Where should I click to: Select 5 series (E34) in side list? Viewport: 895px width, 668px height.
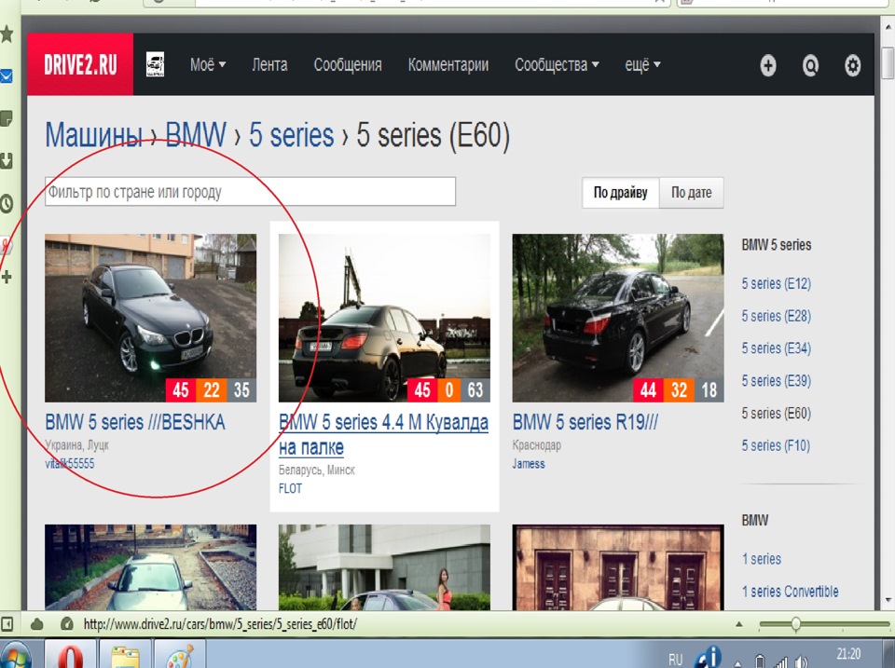[x=777, y=348]
